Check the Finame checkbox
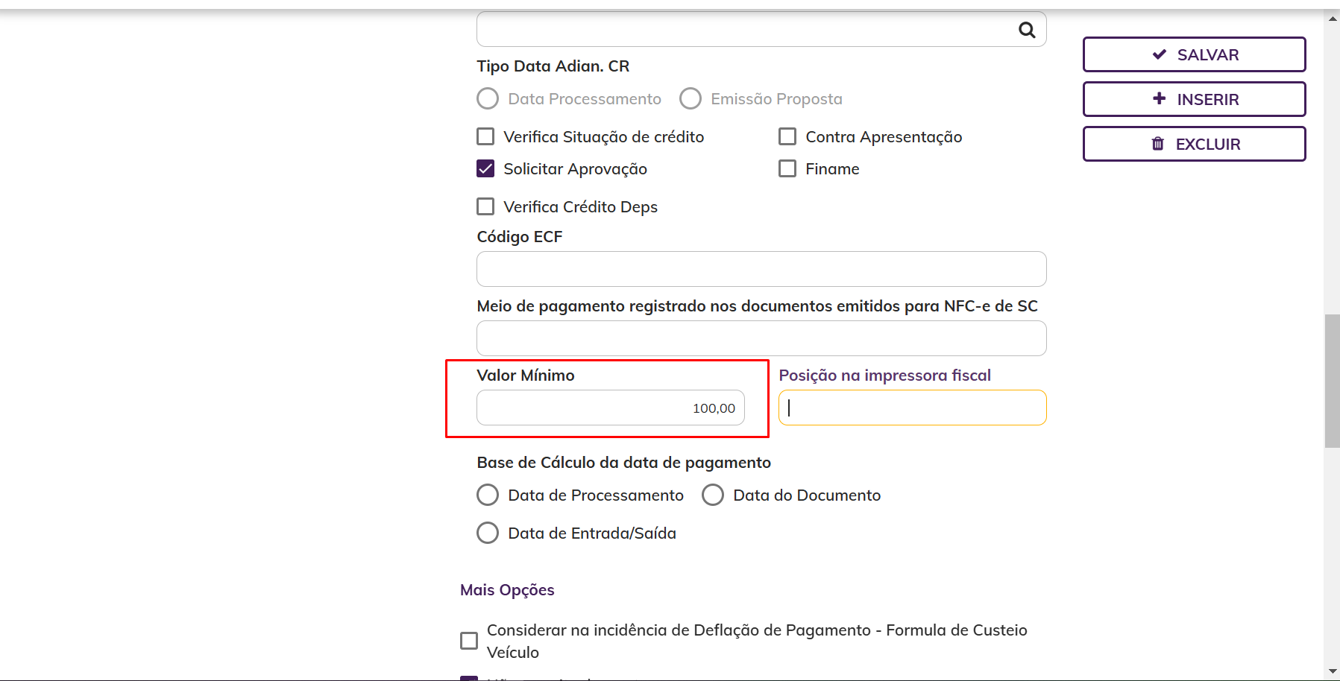 [x=787, y=168]
